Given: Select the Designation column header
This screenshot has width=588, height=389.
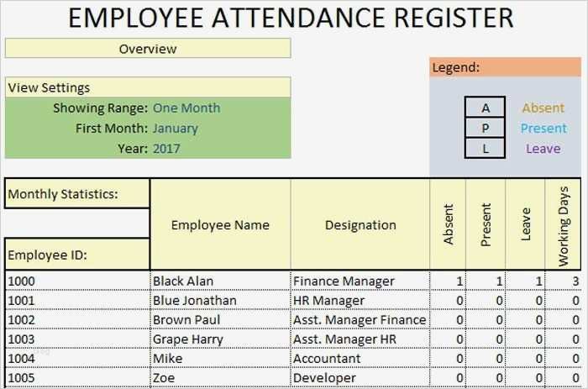Looking at the screenshot, I should point(360,224).
